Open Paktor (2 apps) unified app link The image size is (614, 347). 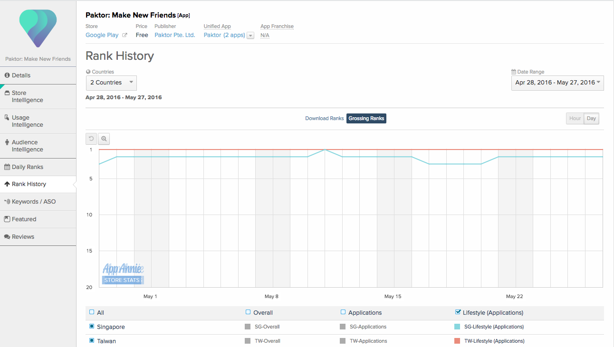(224, 35)
